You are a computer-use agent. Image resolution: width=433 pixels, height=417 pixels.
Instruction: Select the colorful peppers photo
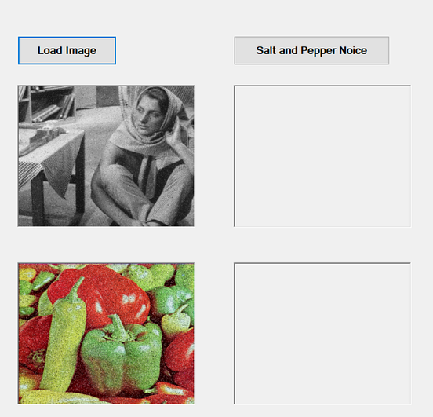coord(106,334)
